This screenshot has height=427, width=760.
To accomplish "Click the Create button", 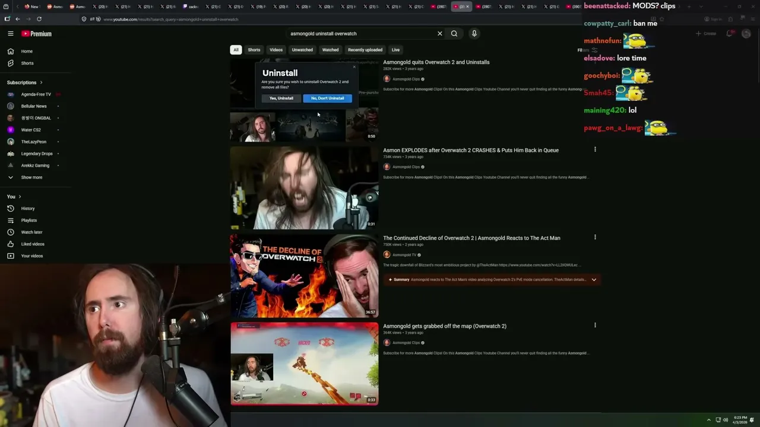I will [x=706, y=34].
